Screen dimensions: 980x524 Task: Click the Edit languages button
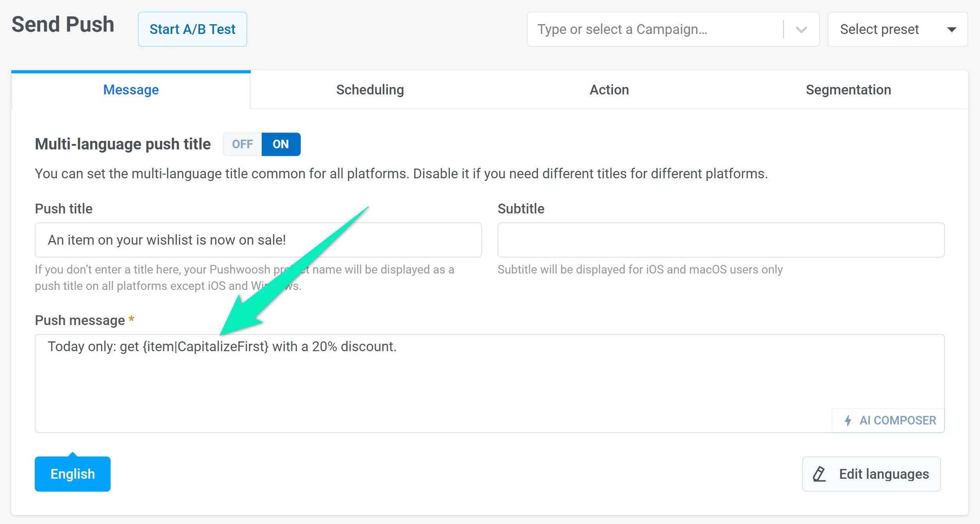point(871,474)
